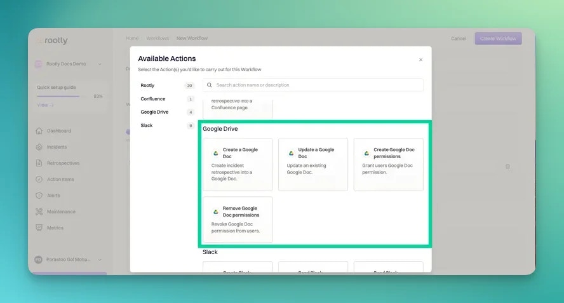564x303 pixels.
Task: Click the New Workflow breadcrumb
Action: point(192,38)
